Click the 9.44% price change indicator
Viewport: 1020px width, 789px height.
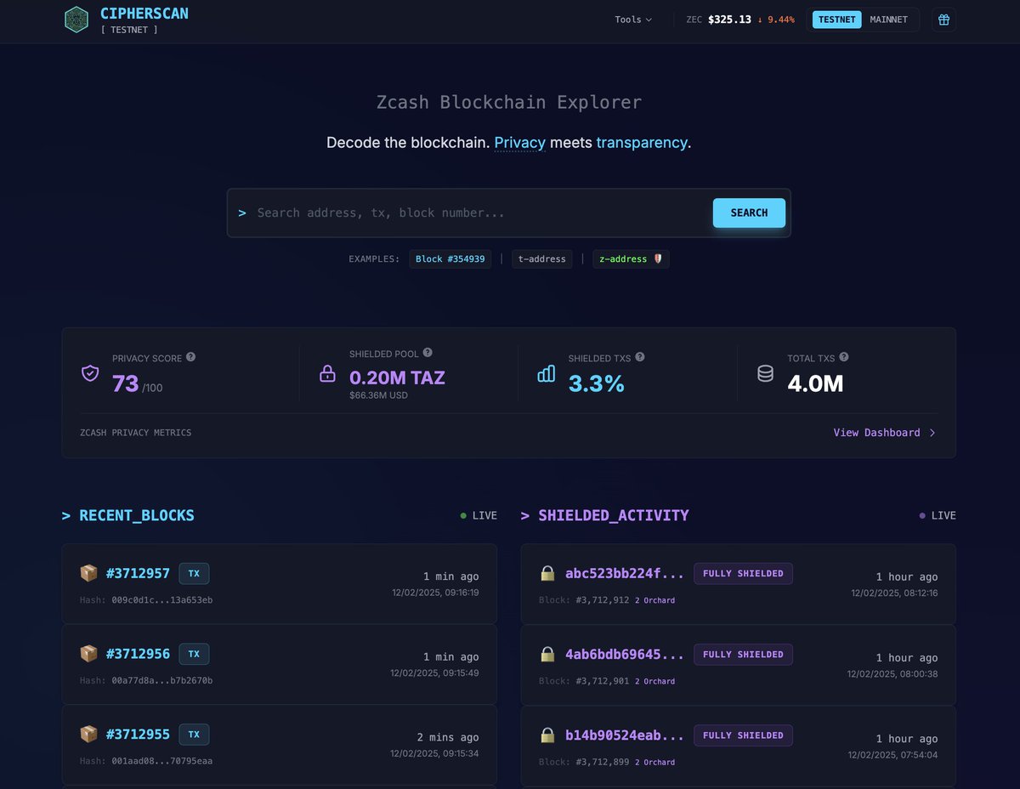[x=776, y=20]
